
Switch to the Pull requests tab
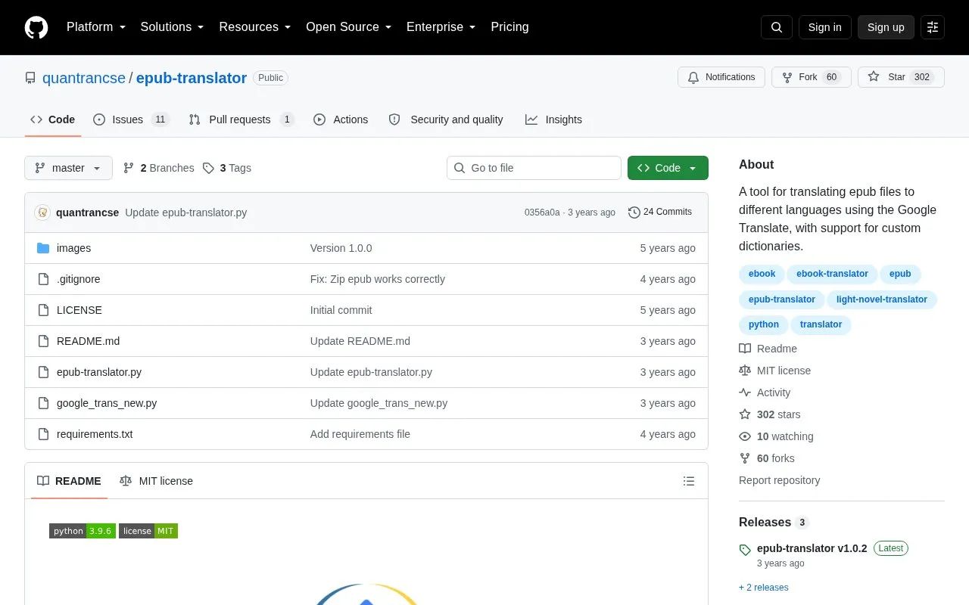pos(241,119)
